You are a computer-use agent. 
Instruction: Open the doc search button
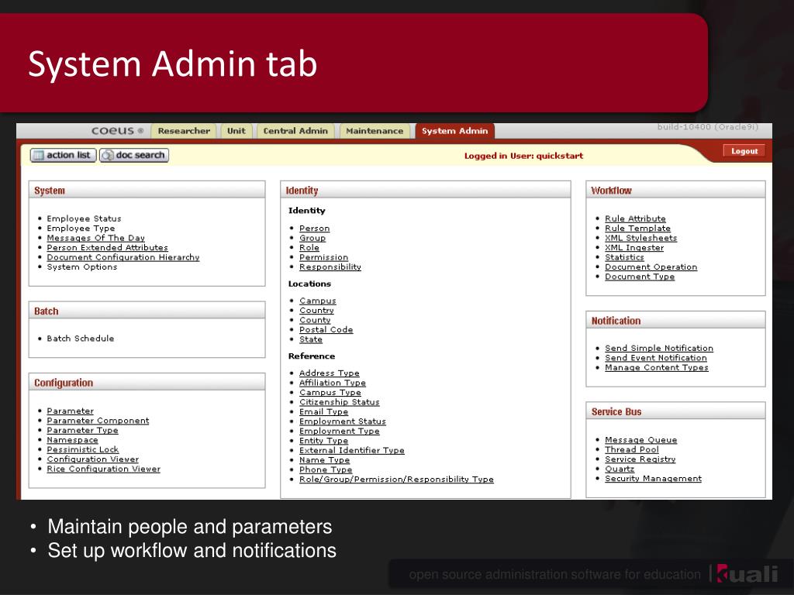[x=134, y=155]
